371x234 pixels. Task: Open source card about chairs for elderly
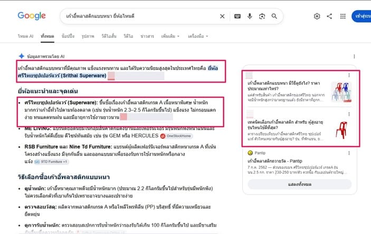tap(286, 125)
